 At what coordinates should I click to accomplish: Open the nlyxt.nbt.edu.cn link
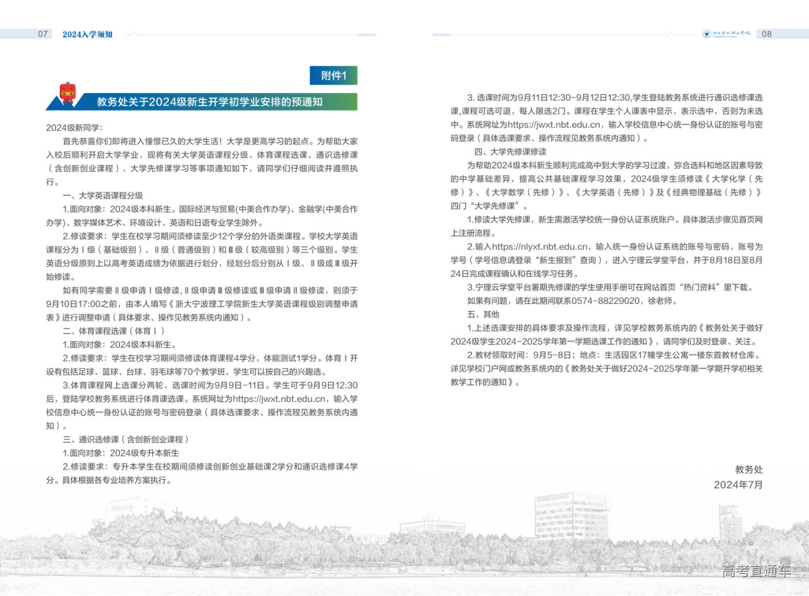pyautogui.click(x=540, y=246)
